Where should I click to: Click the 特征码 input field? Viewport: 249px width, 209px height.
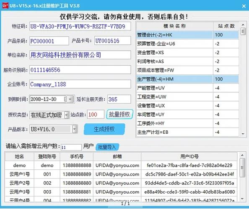click(80, 26)
